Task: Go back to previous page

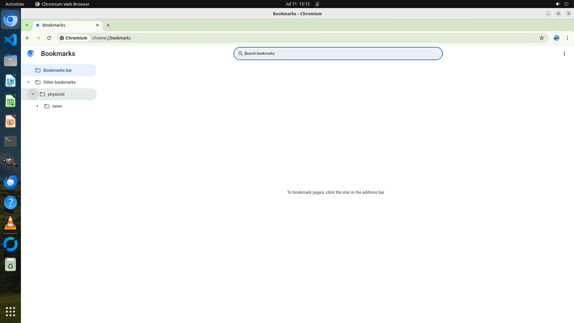Action: 28,38
